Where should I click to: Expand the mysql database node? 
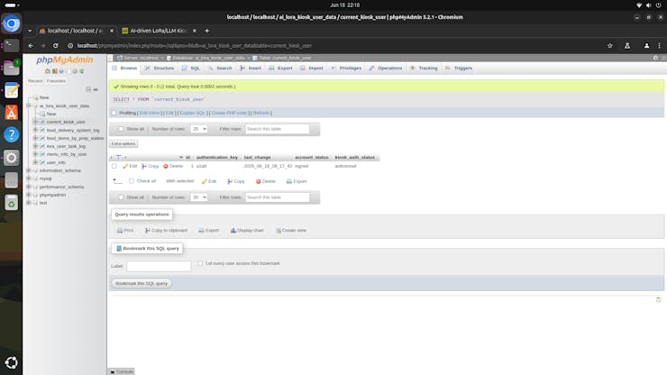pyautogui.click(x=29, y=178)
